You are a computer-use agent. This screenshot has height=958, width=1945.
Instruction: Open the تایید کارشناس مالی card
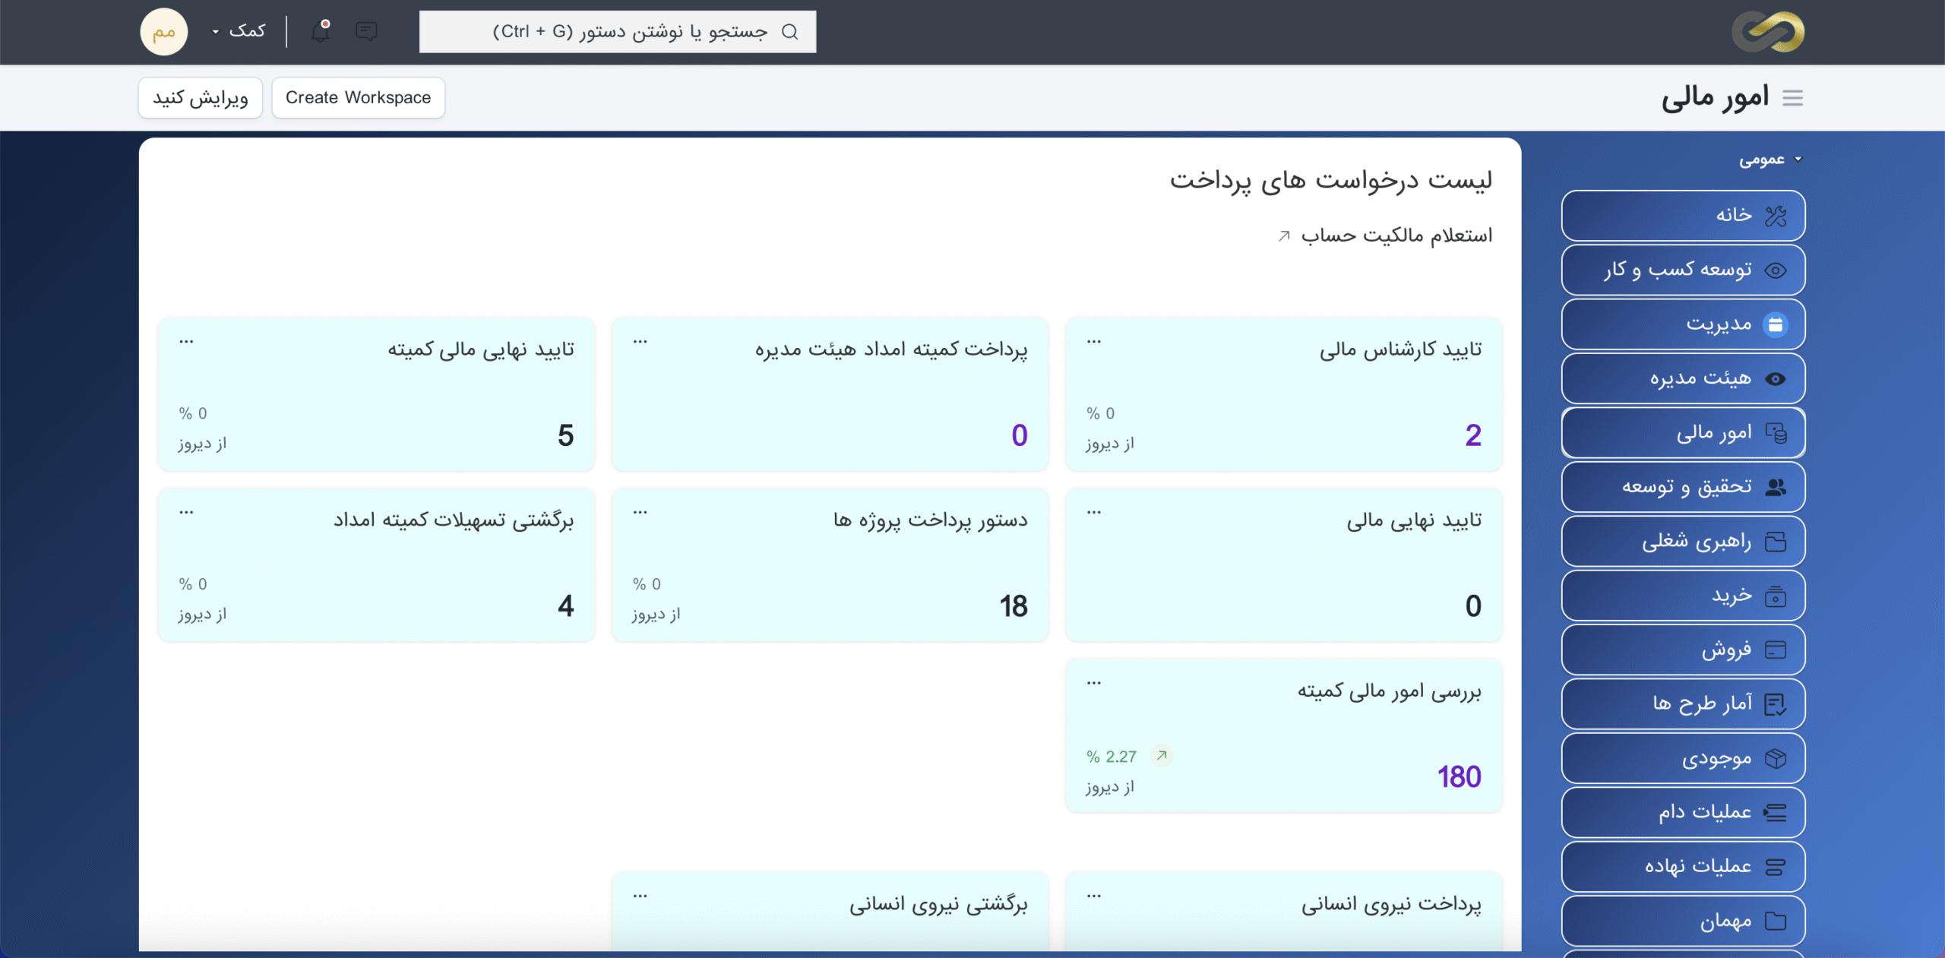pyautogui.click(x=1283, y=394)
